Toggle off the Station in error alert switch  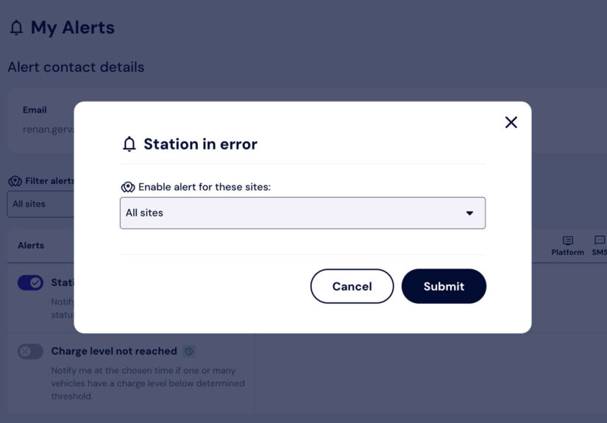click(30, 282)
